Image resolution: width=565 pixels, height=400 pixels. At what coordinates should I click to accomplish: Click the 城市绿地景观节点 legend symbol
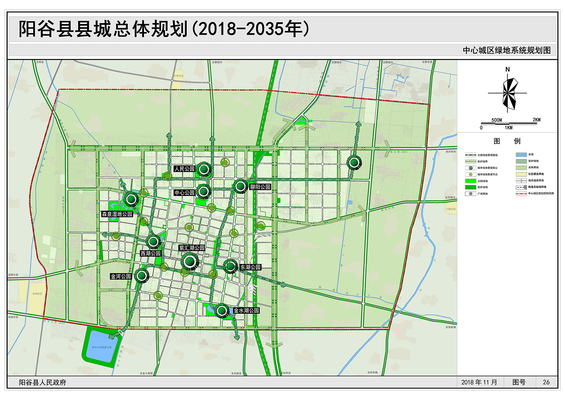(x=470, y=175)
